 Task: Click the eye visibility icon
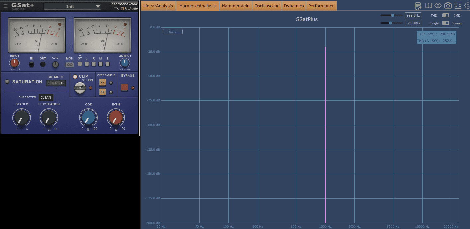point(438,5)
